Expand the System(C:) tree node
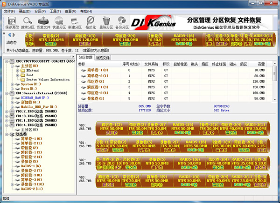280x203 pixels. (x=12, y=84)
